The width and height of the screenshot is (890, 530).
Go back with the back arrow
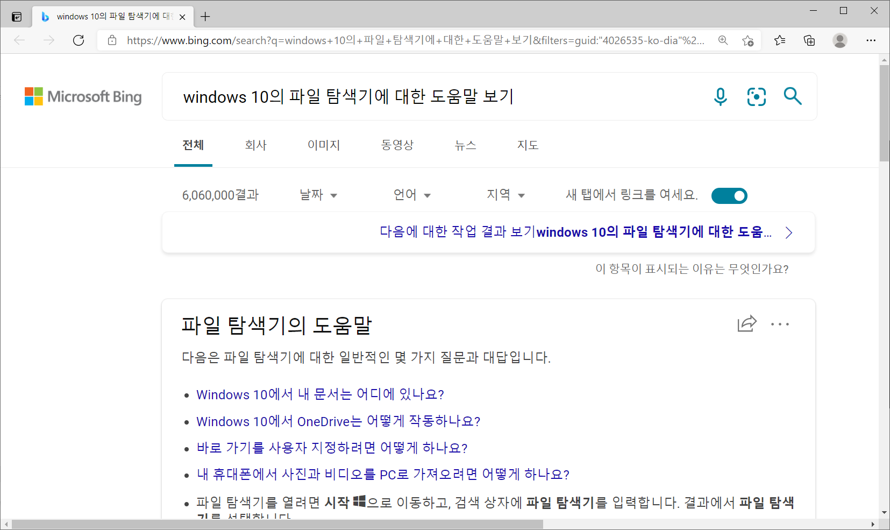click(19, 40)
